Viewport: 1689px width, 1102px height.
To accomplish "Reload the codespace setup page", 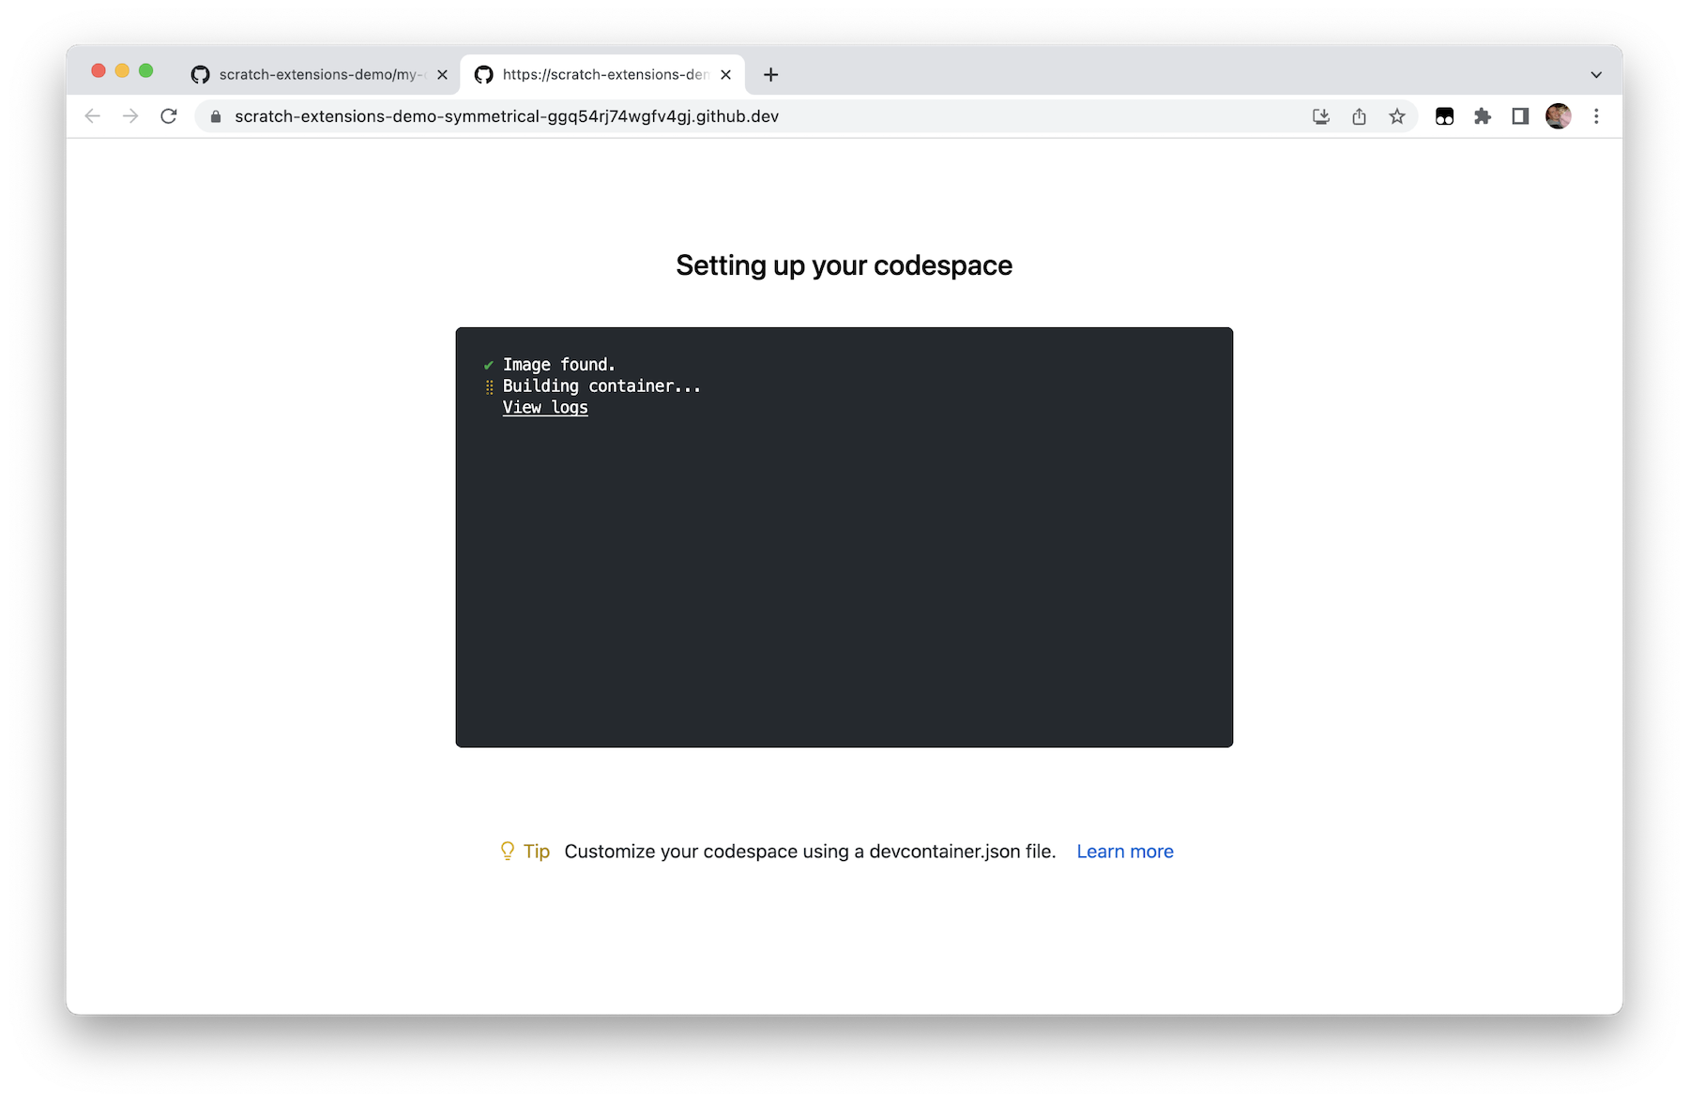I will pos(169,116).
